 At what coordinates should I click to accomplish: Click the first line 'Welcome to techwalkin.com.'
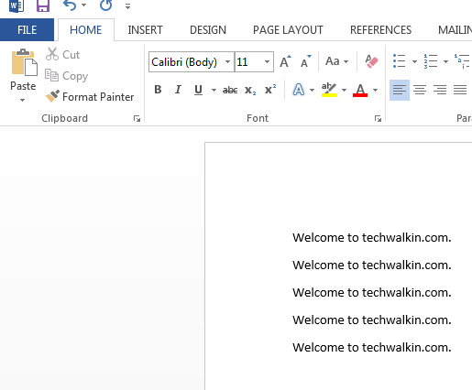pyautogui.click(x=372, y=237)
